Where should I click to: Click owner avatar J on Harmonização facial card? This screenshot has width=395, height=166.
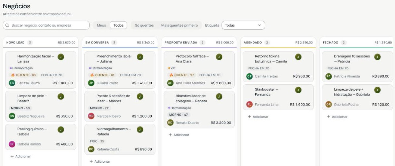click(x=61, y=57)
